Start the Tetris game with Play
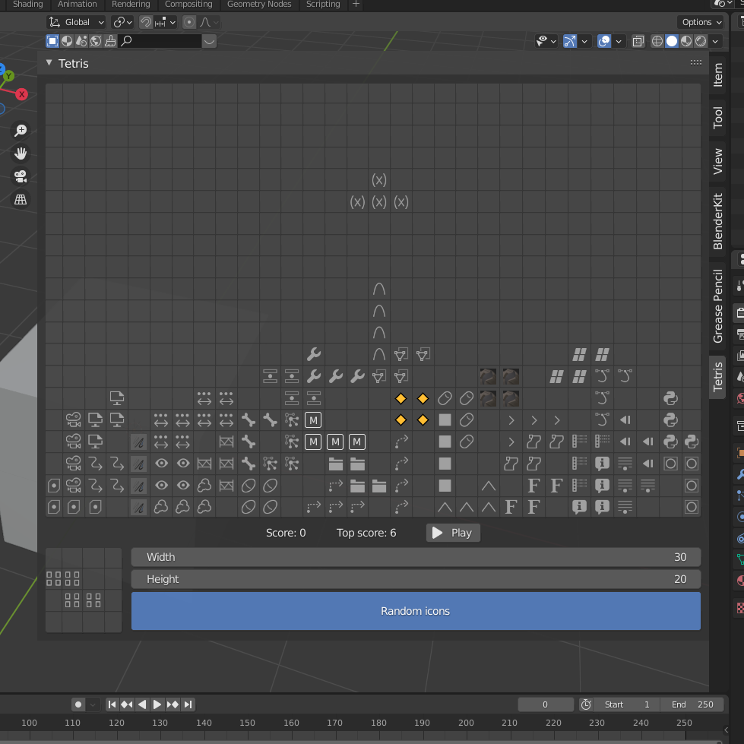This screenshot has width=744, height=744. coord(453,533)
